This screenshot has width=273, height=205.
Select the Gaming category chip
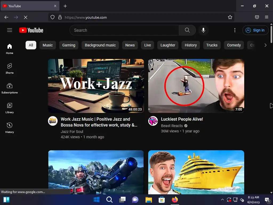[x=69, y=45]
